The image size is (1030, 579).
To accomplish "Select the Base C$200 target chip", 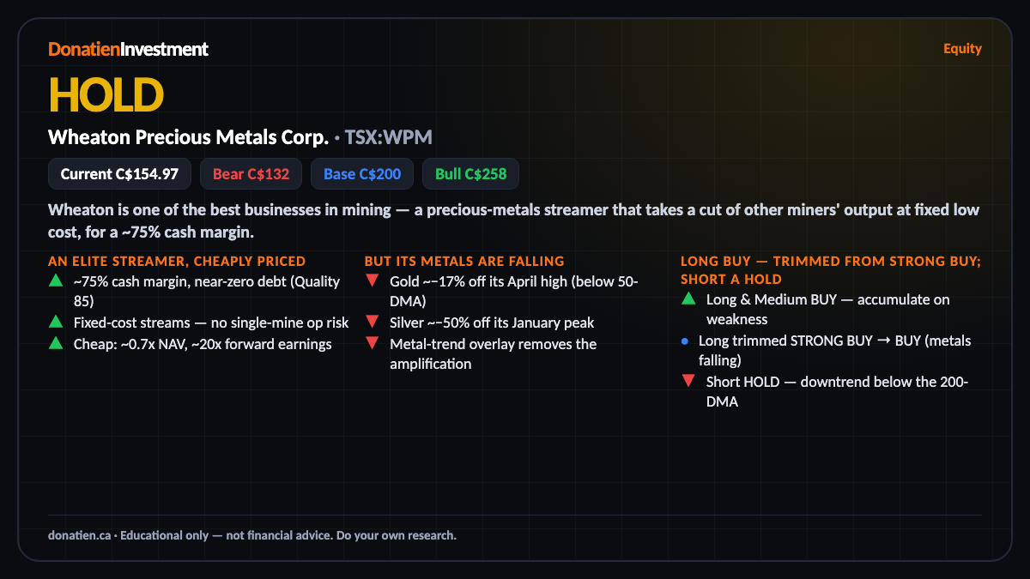I will click(362, 174).
